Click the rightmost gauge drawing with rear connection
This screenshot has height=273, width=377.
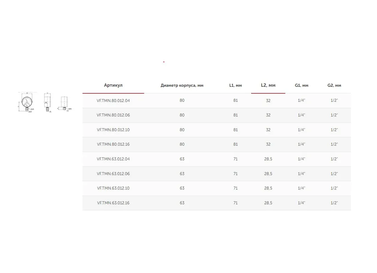[64, 103]
